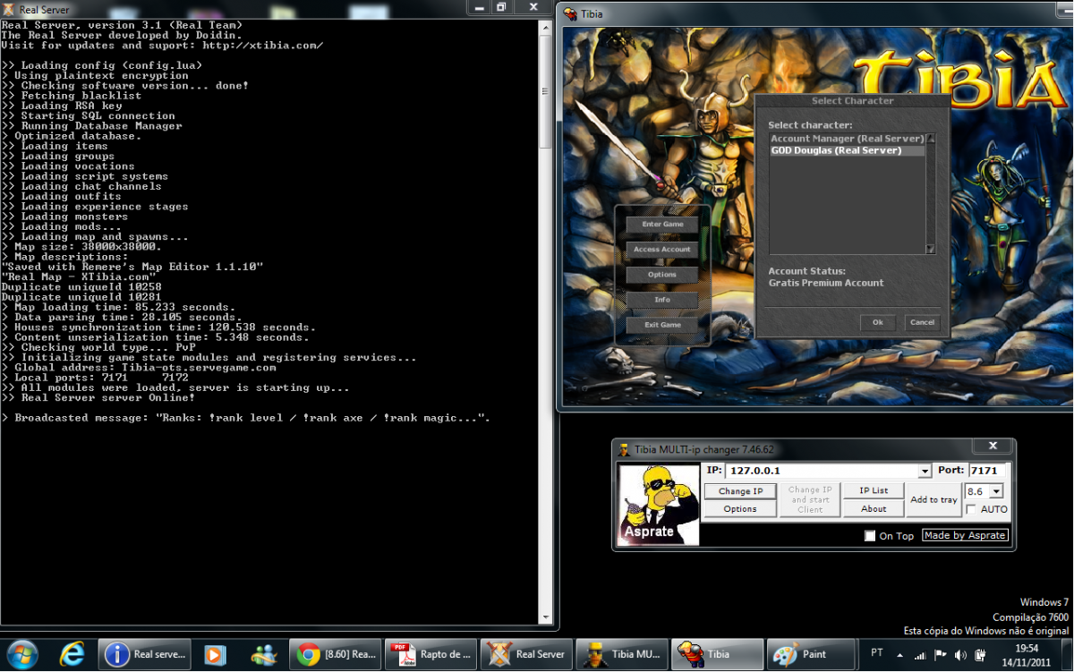Toggle the AUTO checkbox
1074x672 pixels.
(x=972, y=509)
